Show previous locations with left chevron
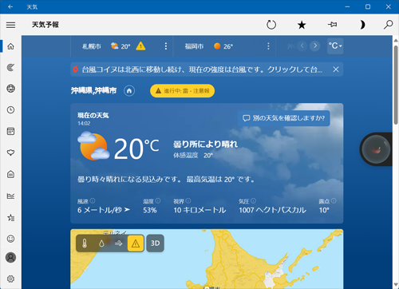Viewport: 399px width, 289px height. coord(302,46)
